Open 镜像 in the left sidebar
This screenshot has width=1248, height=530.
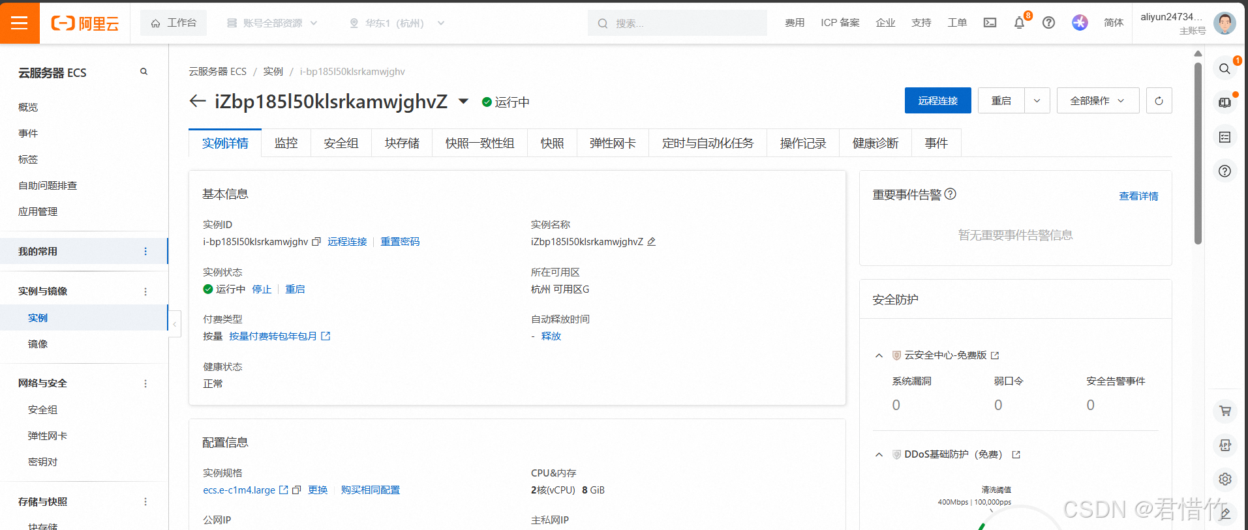click(x=38, y=344)
